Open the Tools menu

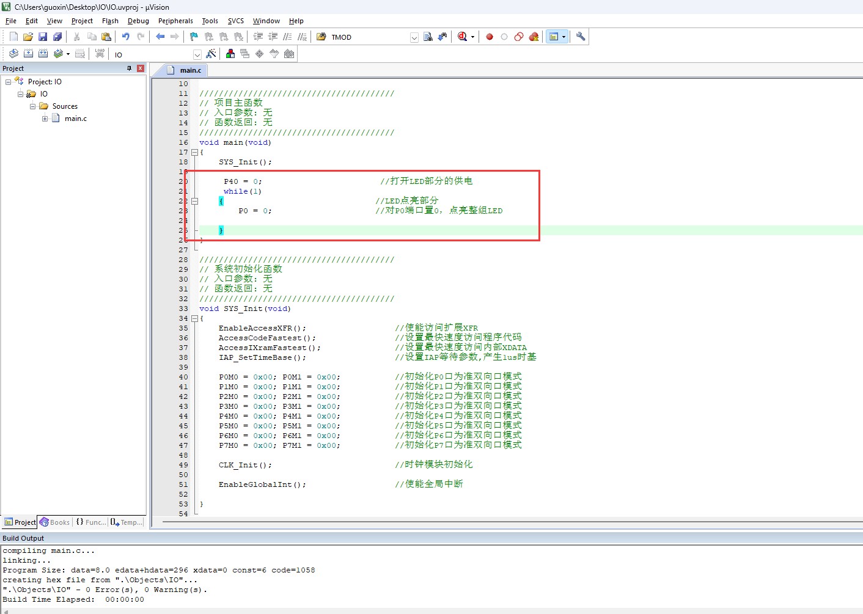tap(210, 21)
